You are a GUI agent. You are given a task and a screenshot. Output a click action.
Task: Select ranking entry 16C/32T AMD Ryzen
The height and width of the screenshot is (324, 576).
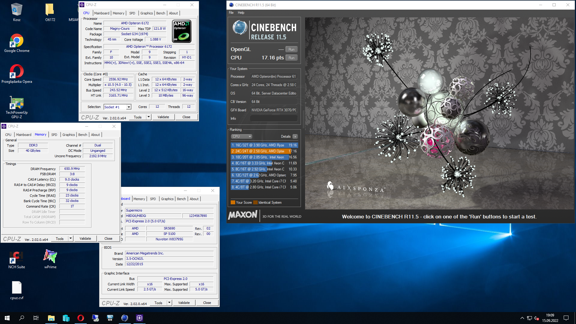264,145
